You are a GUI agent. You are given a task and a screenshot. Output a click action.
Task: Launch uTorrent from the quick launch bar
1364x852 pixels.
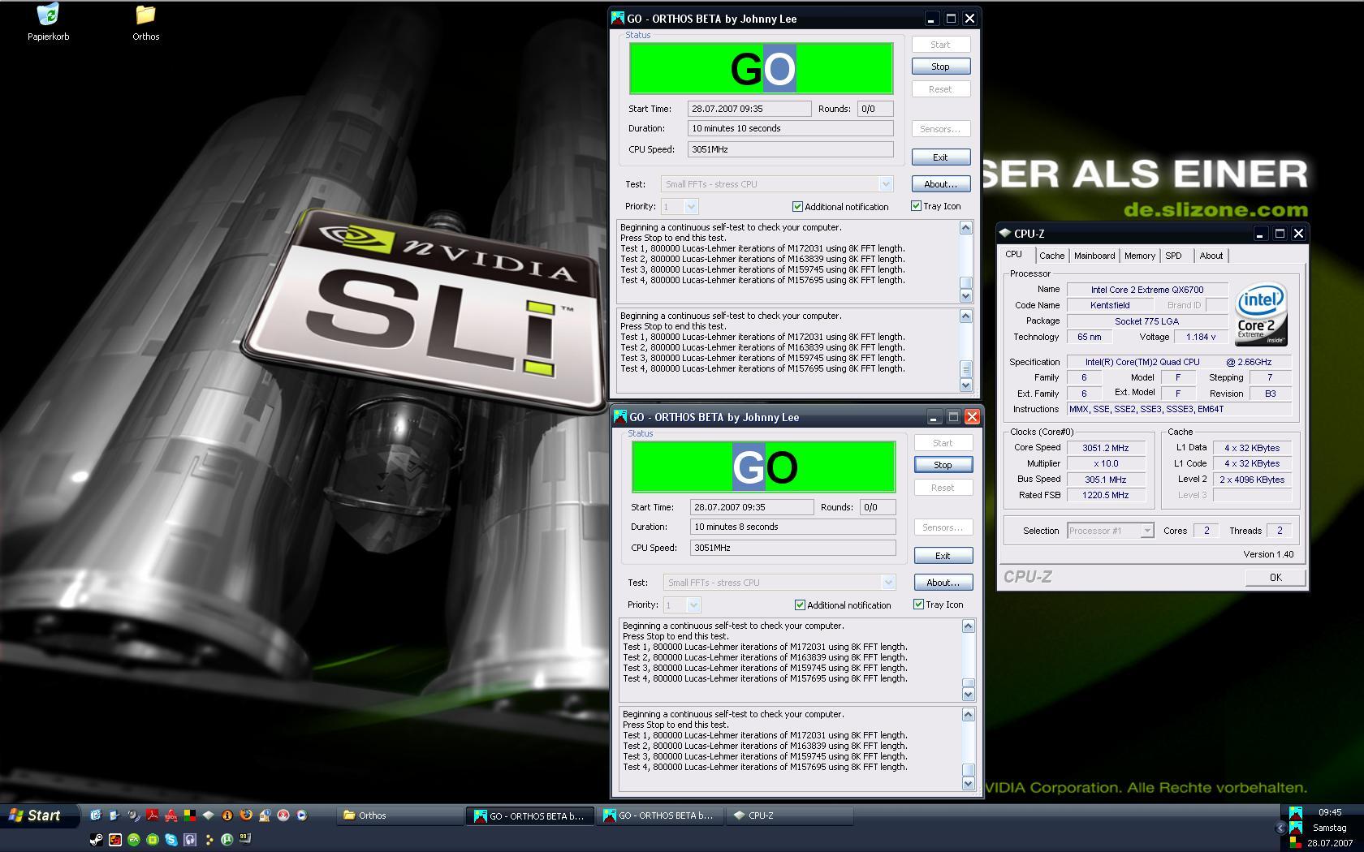click(227, 840)
